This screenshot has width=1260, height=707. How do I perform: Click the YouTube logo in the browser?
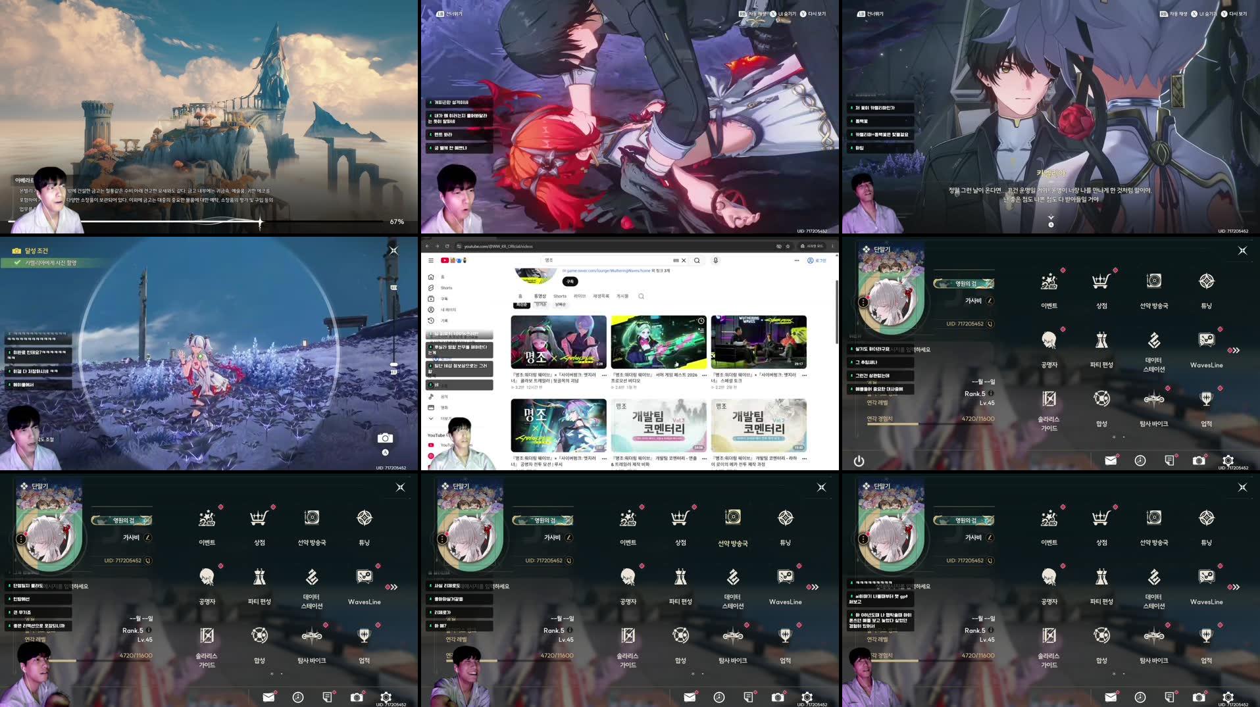(x=453, y=260)
